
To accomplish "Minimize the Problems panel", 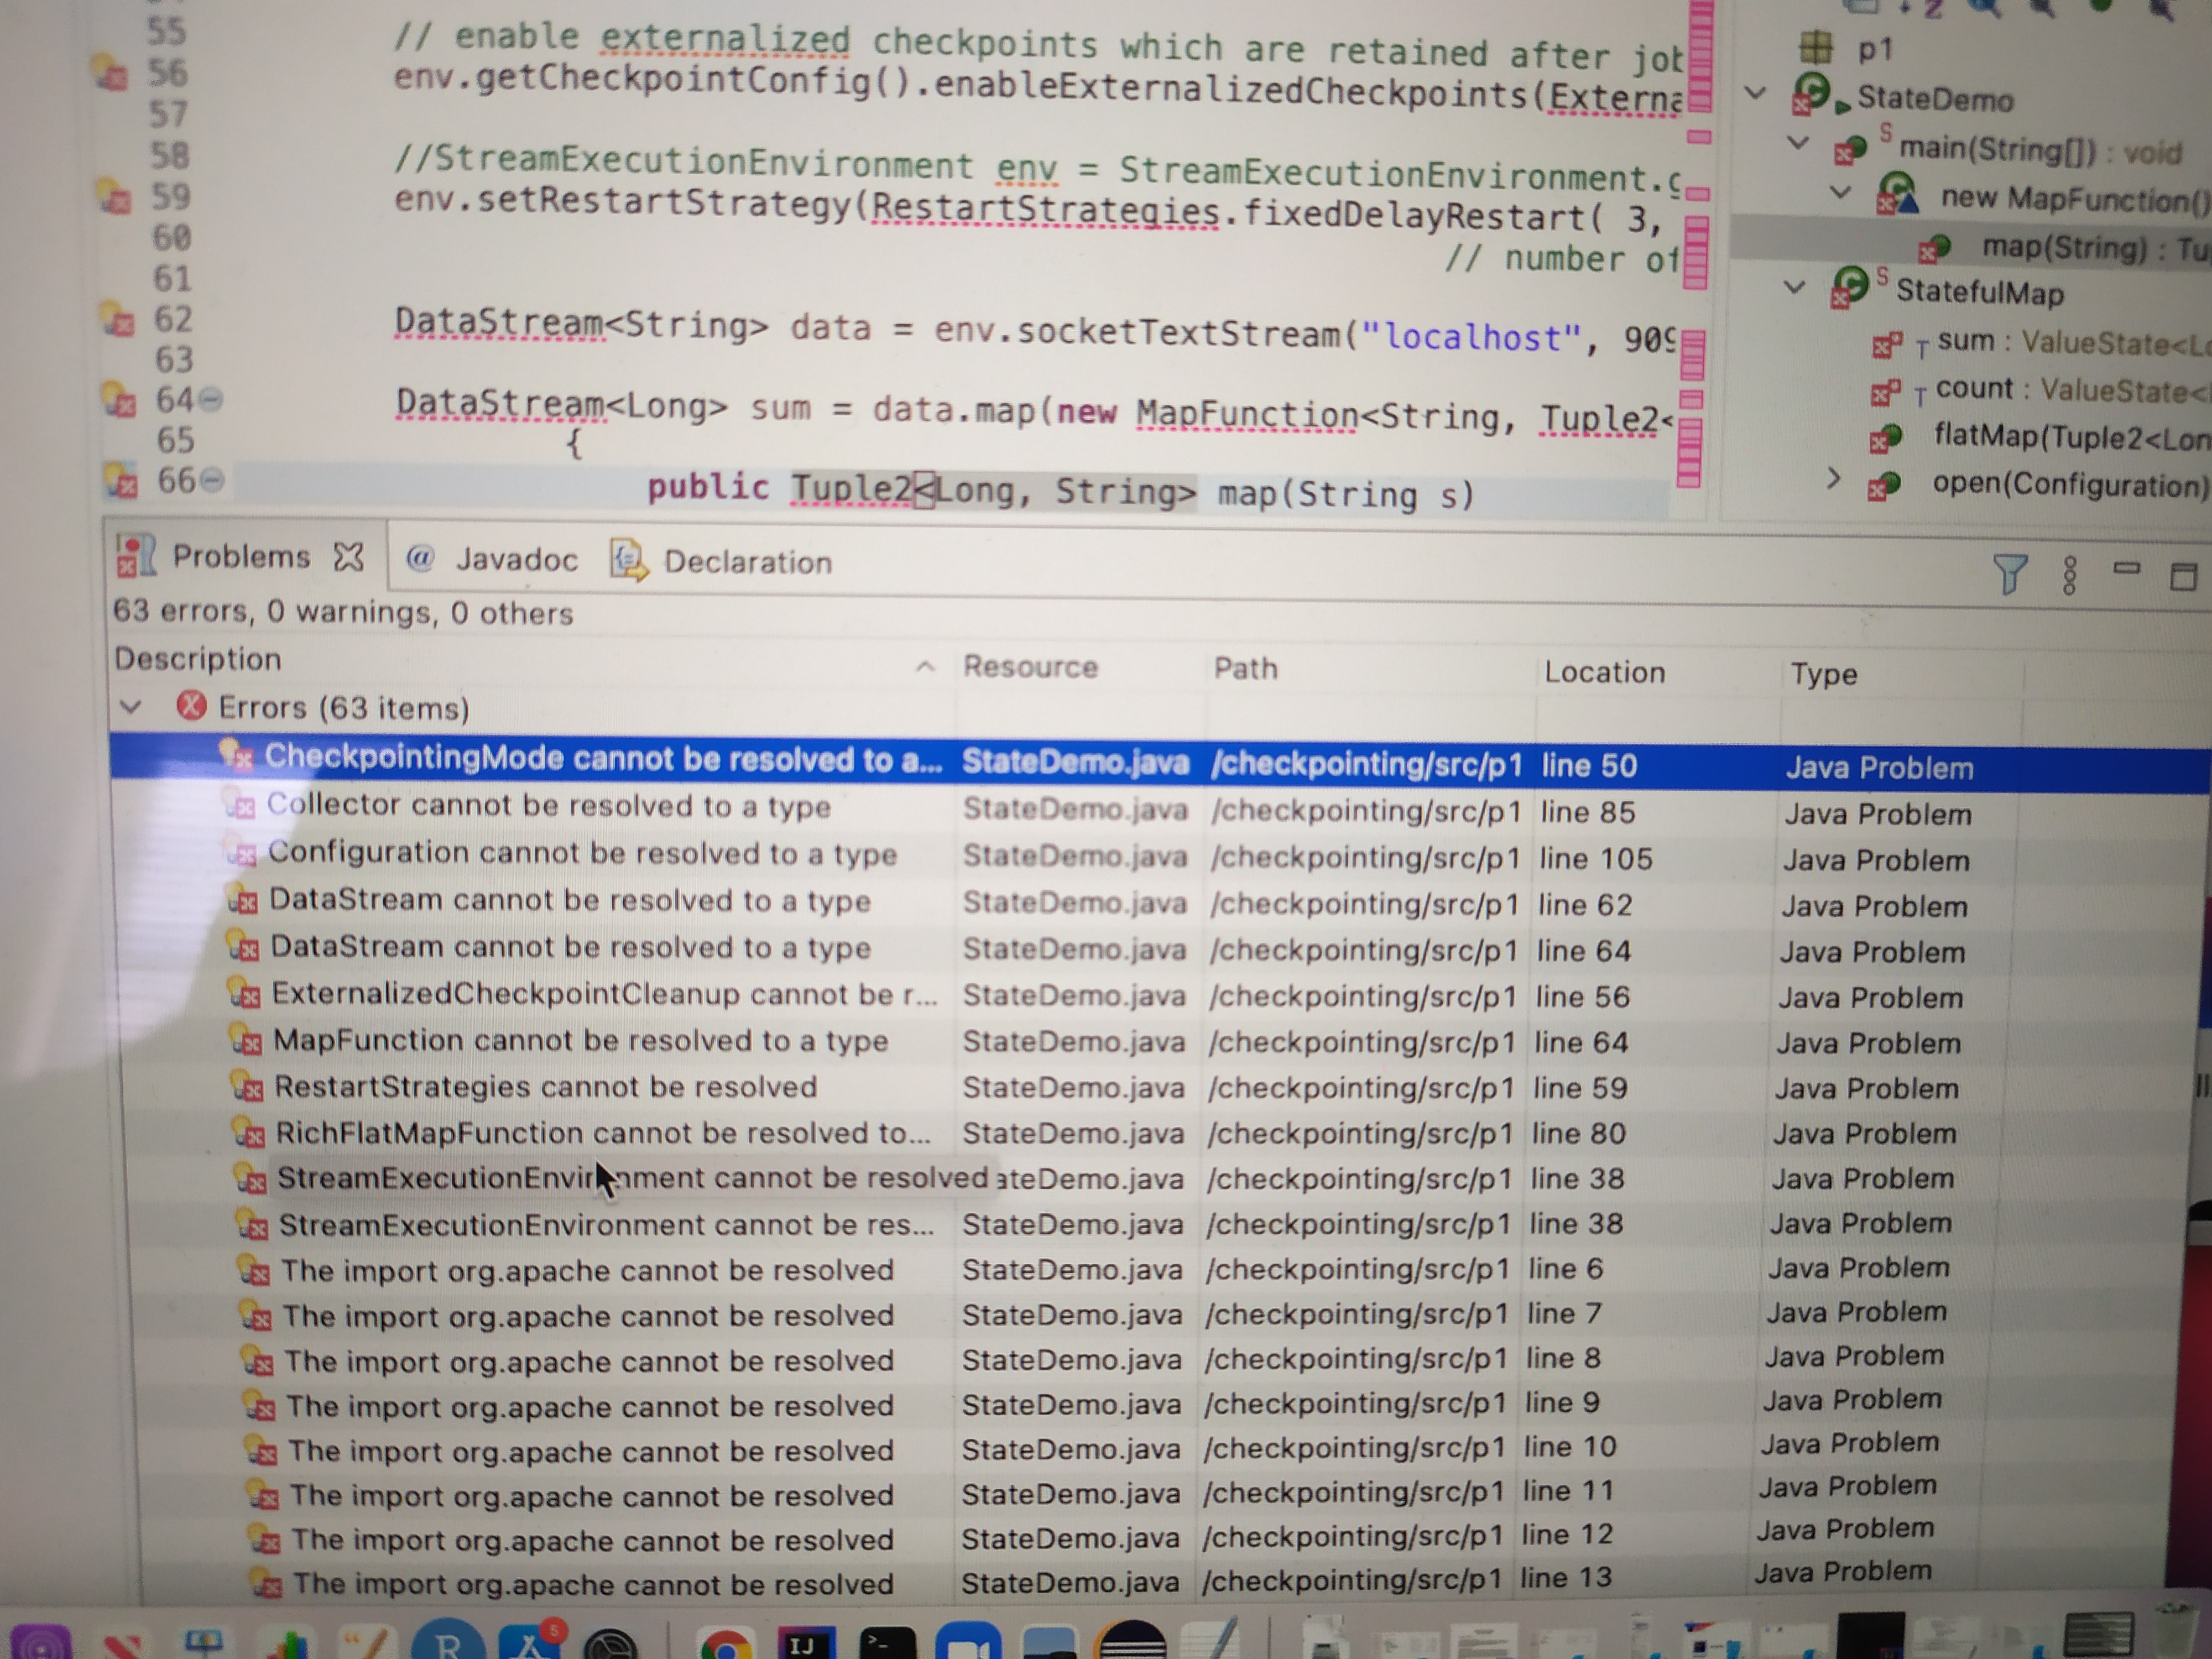I will pos(2126,569).
